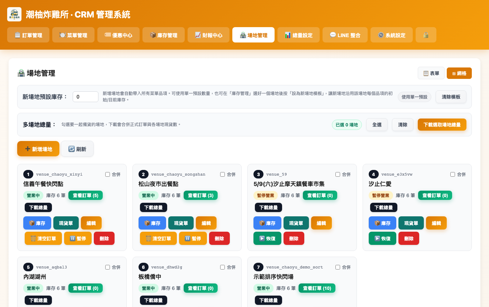Open the 總量設定 tab
Viewport: 489px width, 307px height.
299,35
